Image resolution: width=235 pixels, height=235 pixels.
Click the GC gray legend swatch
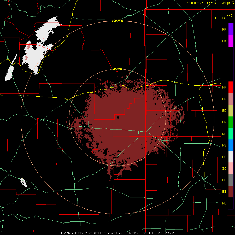pos(231,180)
